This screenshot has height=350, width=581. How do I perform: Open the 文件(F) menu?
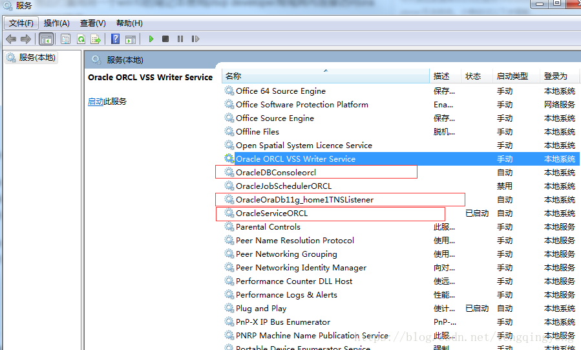(x=21, y=23)
